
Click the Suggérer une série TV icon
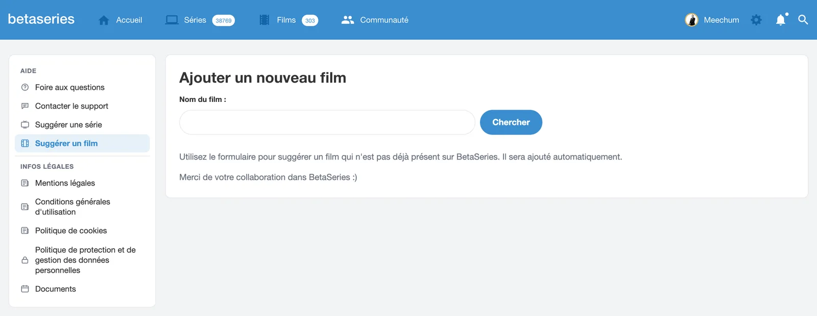pyautogui.click(x=25, y=124)
